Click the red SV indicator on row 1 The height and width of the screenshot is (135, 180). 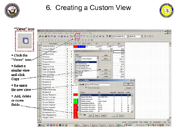[x=75, y=46]
